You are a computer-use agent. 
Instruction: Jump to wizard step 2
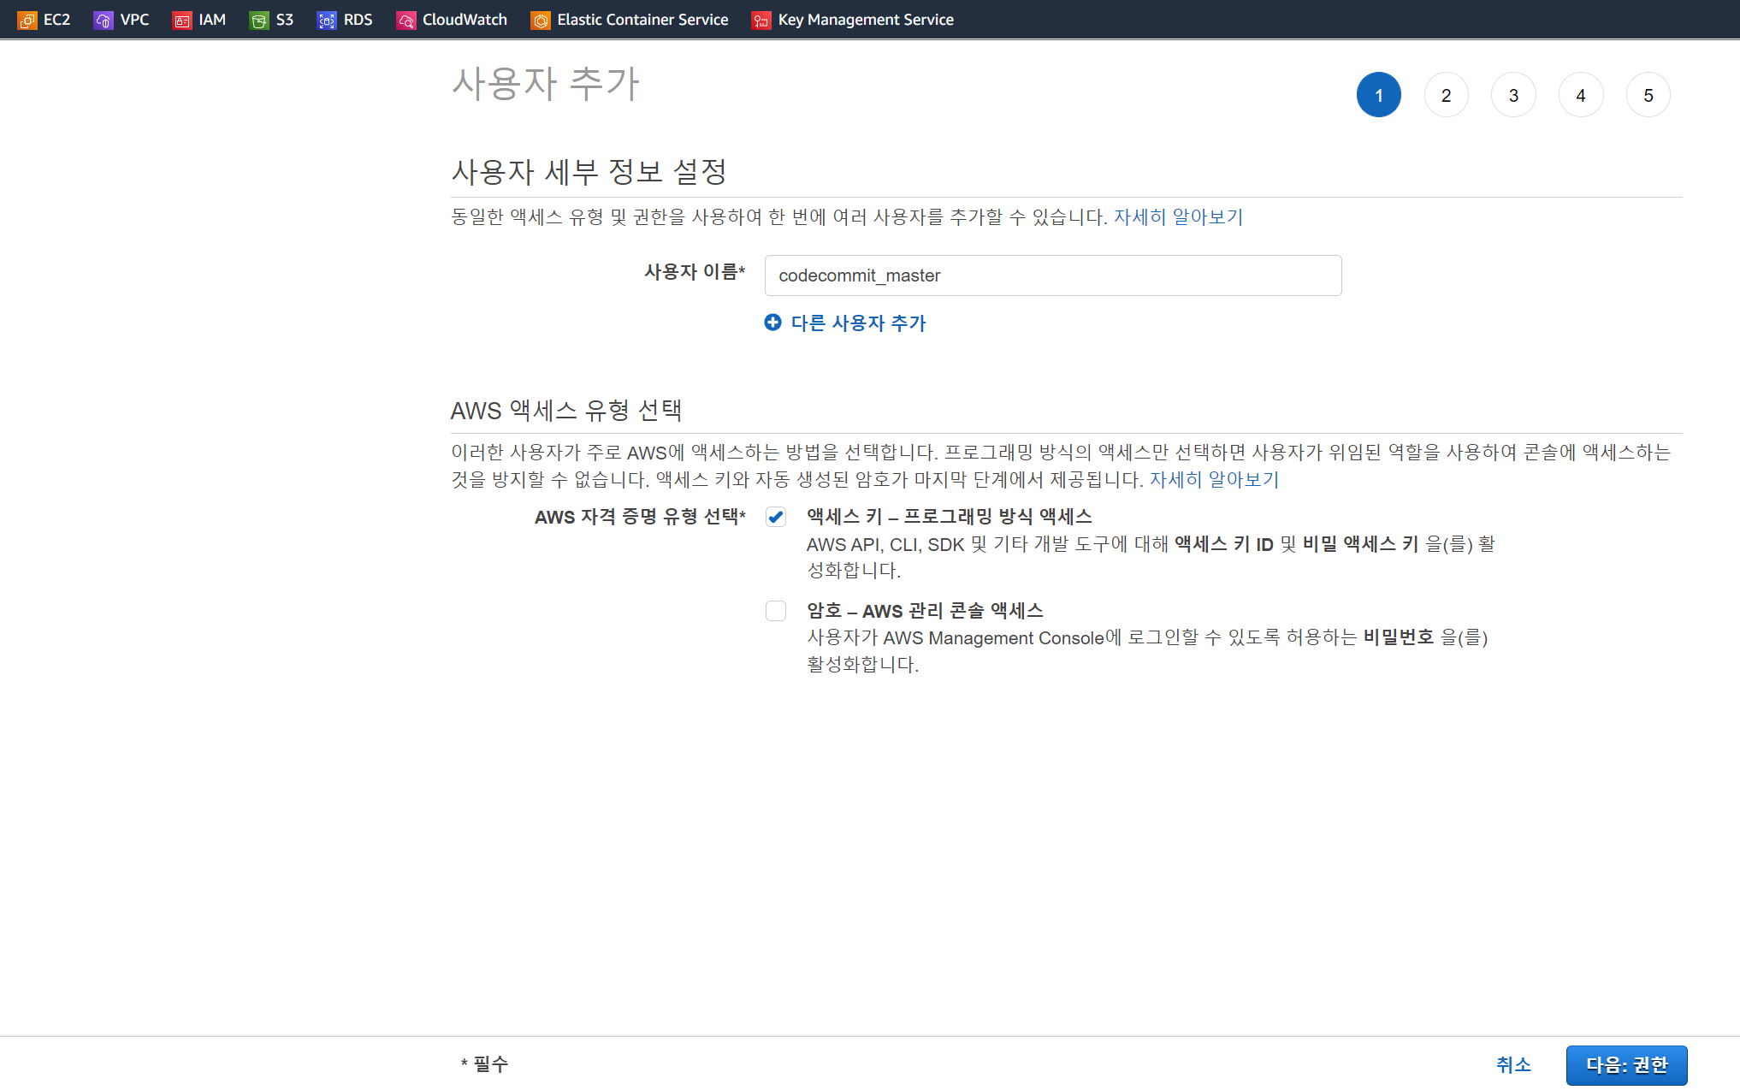pos(1446,95)
